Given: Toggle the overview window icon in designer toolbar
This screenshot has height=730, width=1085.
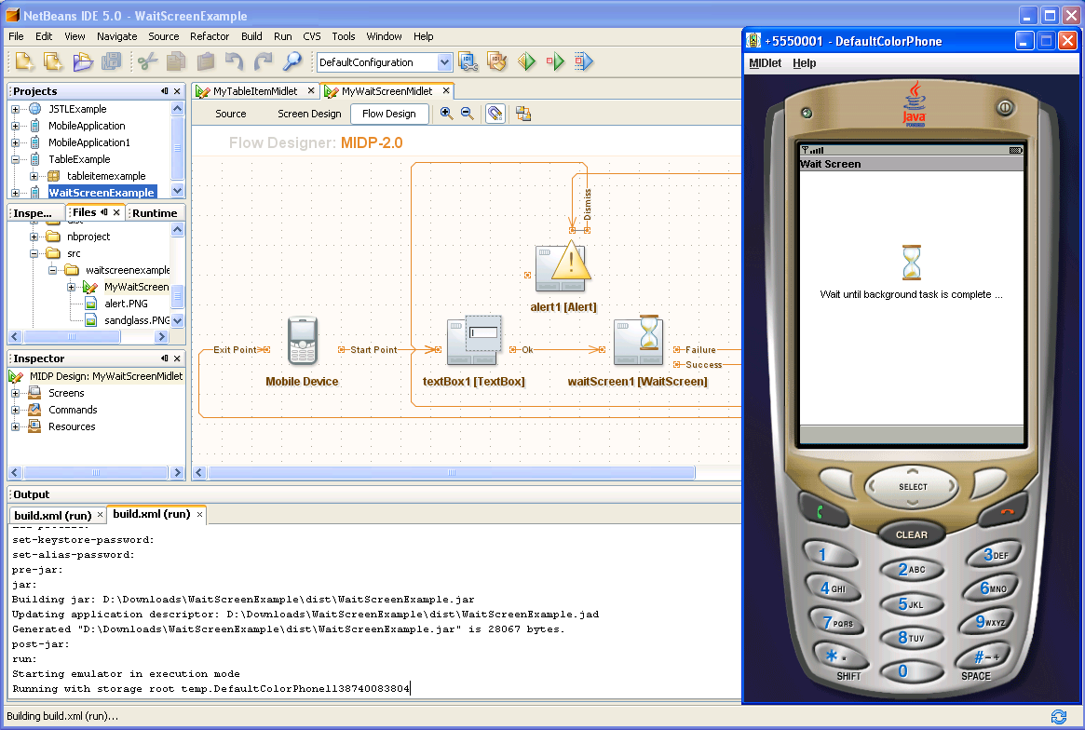Looking at the screenshot, I should [523, 114].
